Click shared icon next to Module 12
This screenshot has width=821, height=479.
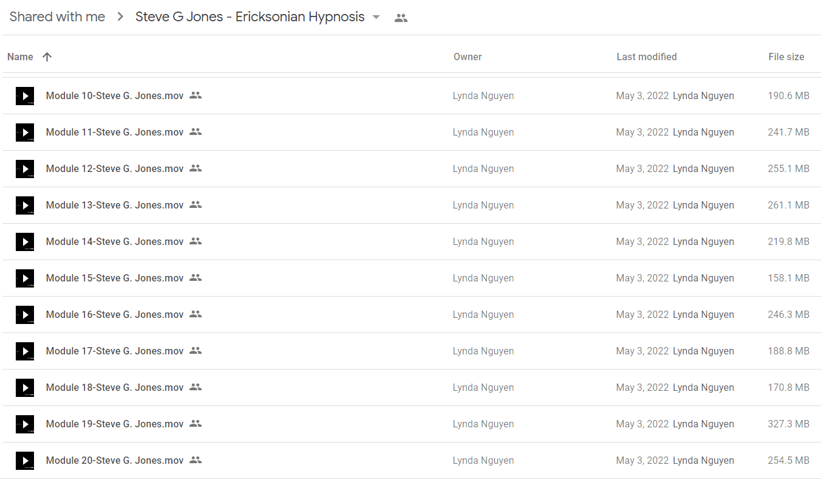point(196,168)
